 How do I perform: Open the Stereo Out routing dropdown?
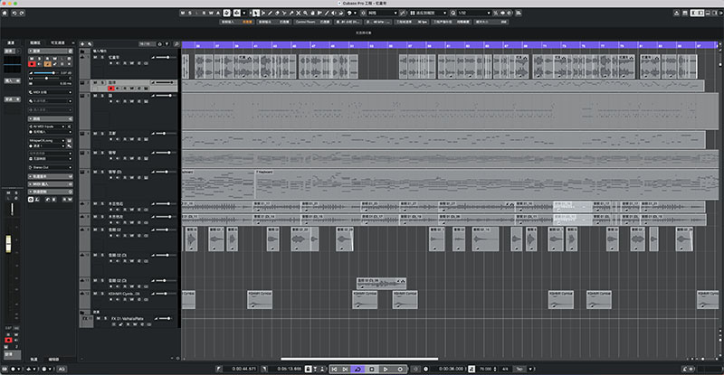click(51, 167)
